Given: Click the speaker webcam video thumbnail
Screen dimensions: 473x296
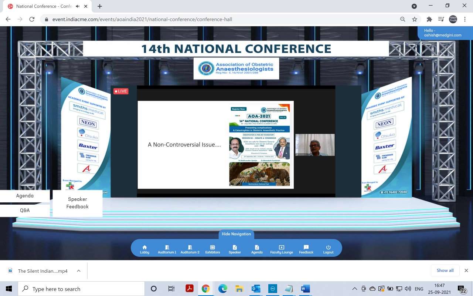Looking at the screenshot, I should pos(315,145).
